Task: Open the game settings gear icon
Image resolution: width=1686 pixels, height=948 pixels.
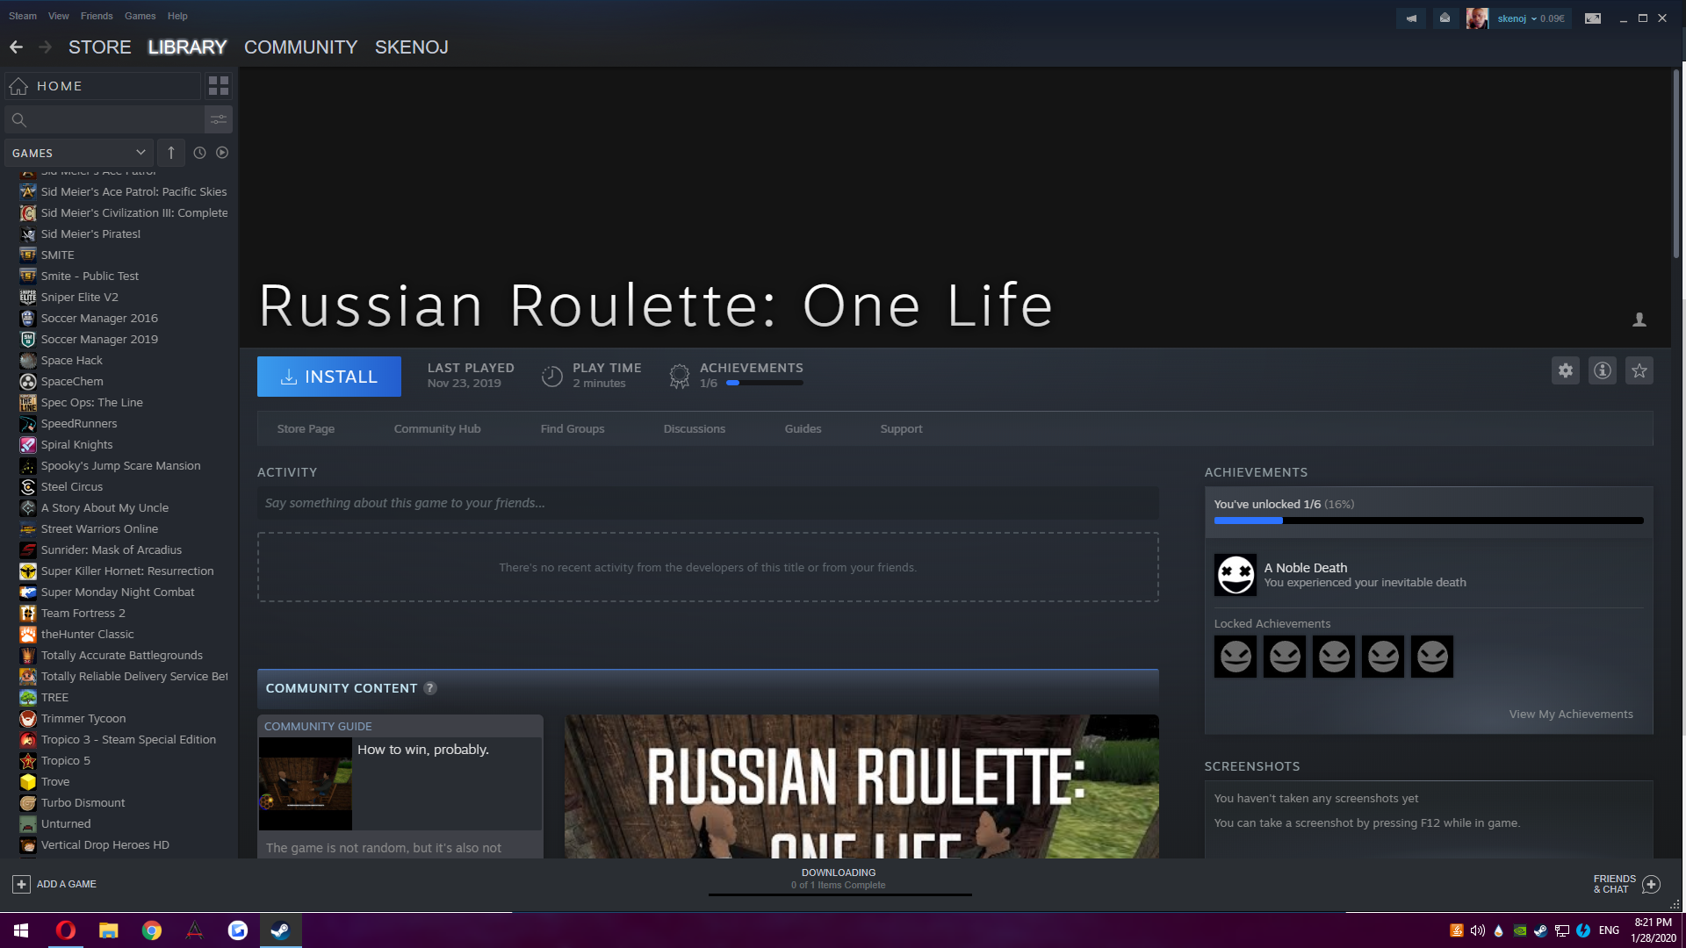Action: tap(1566, 370)
